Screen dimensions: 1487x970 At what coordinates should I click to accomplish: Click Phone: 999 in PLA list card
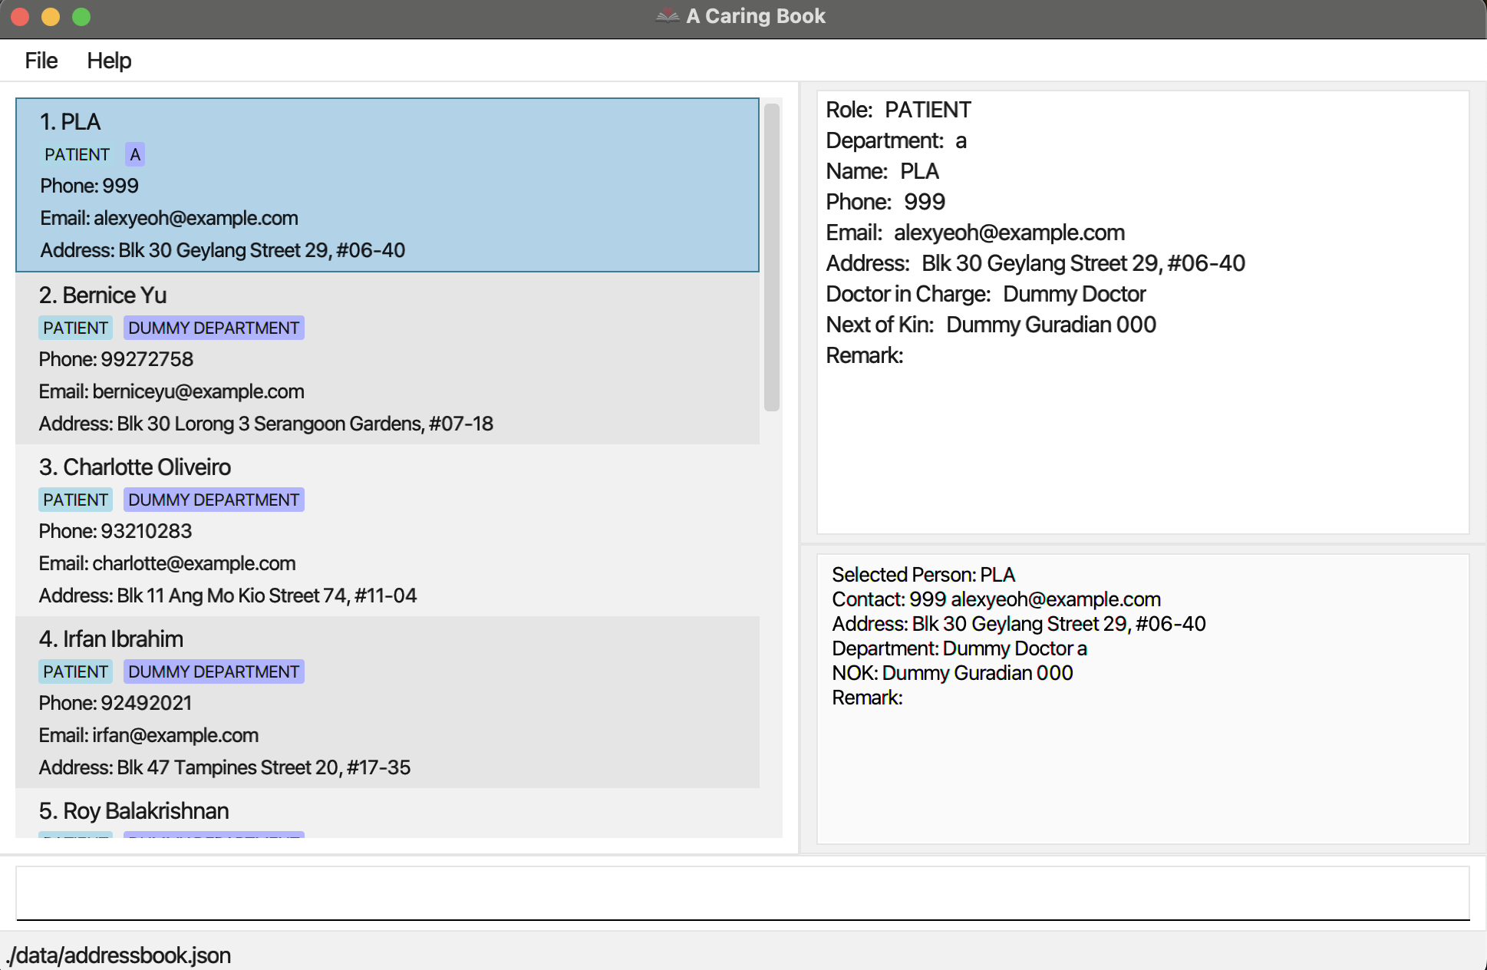tap(90, 186)
